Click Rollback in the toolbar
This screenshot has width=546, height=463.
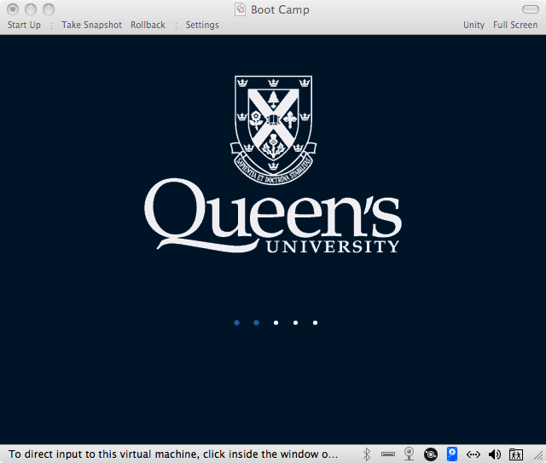point(148,25)
